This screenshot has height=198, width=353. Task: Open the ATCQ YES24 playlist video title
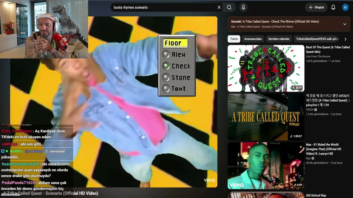point(328,100)
